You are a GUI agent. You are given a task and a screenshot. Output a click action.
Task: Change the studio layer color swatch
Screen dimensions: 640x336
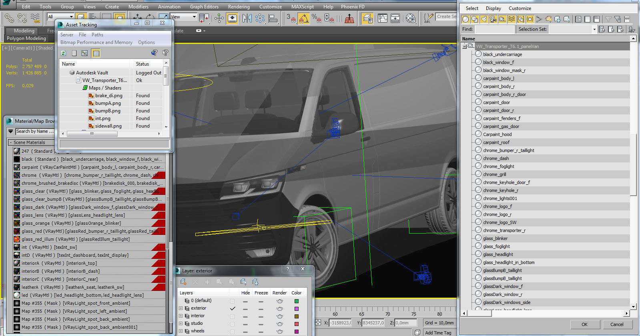tap(297, 324)
